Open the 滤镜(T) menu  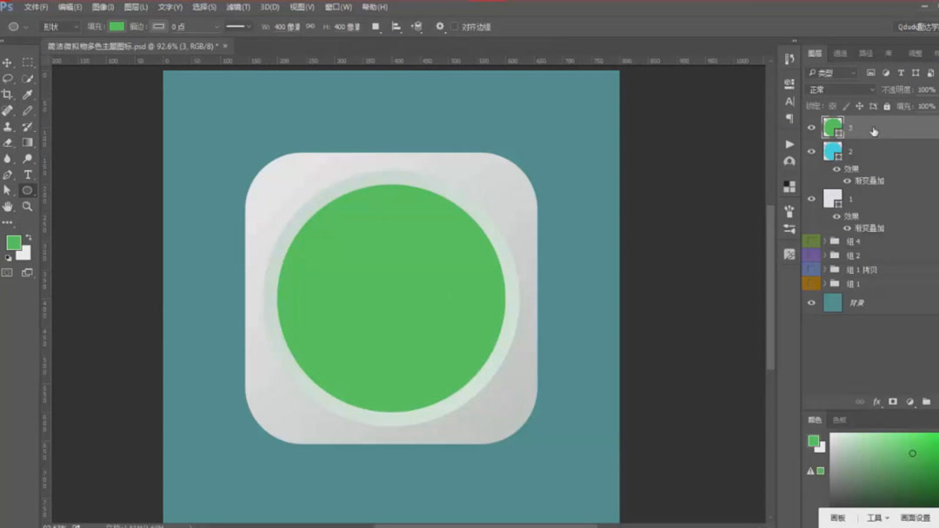[x=238, y=7]
